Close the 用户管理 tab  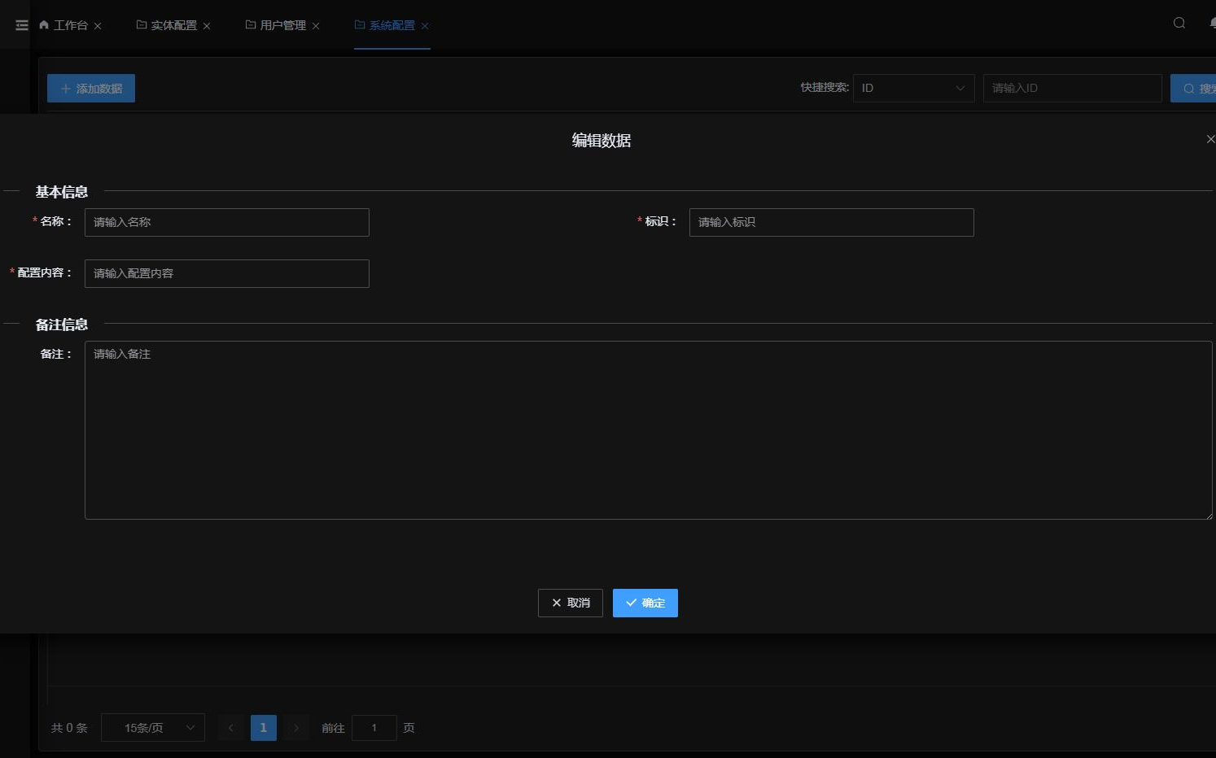[316, 25]
